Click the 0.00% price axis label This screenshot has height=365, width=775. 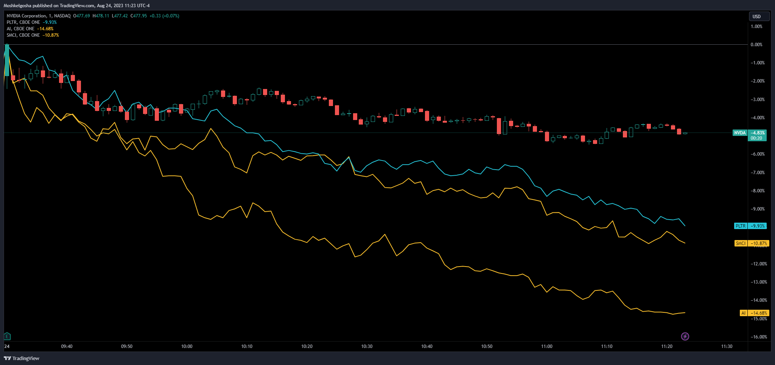(756, 45)
